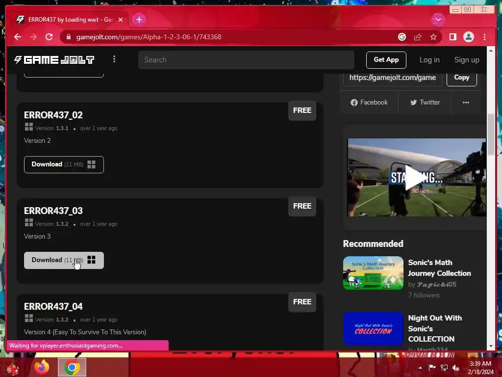Share this page via the share icon

(x=418, y=37)
